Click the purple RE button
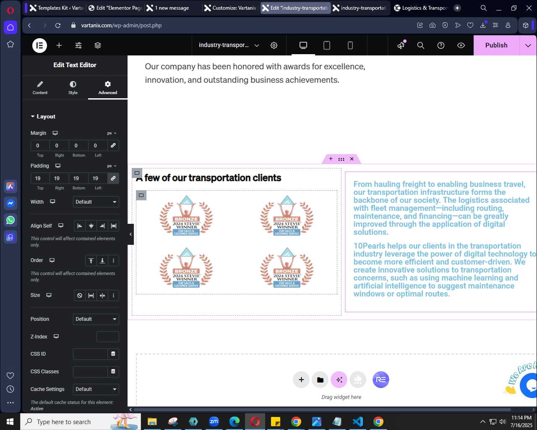537x430 pixels. click(x=381, y=380)
